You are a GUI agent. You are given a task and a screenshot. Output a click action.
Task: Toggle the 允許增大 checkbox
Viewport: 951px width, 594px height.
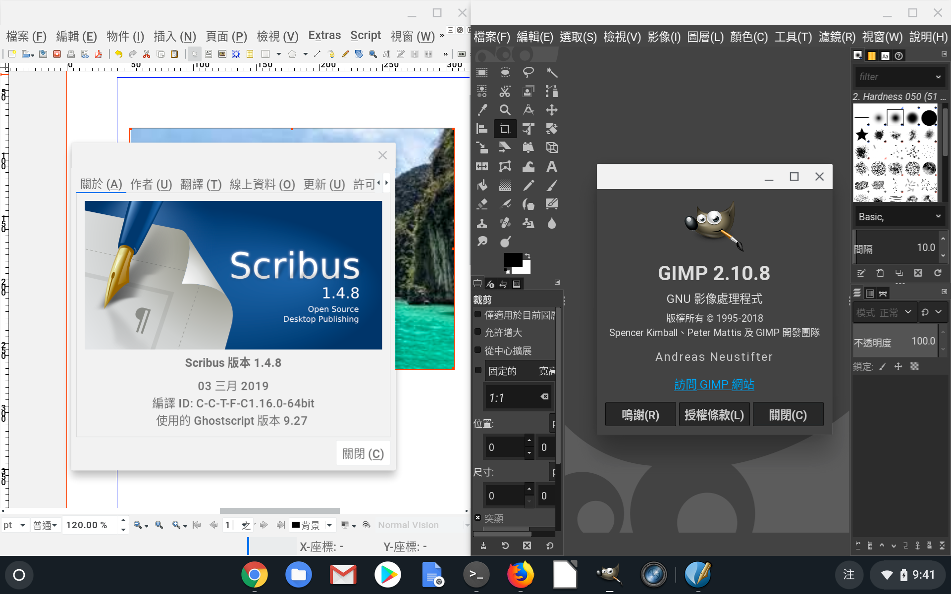[x=478, y=332]
